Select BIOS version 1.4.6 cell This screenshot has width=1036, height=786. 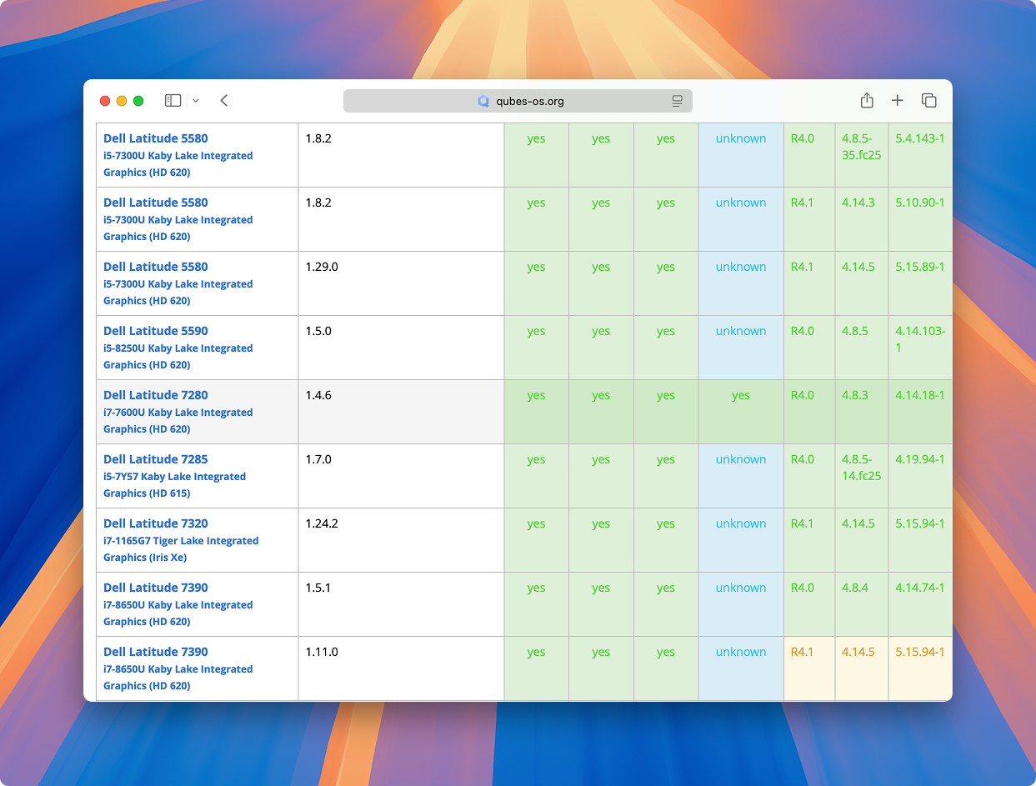[x=401, y=412]
